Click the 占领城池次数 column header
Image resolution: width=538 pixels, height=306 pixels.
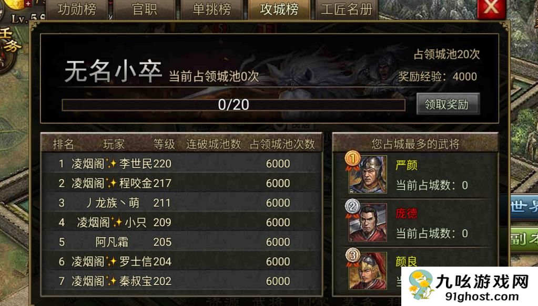pyautogui.click(x=282, y=144)
